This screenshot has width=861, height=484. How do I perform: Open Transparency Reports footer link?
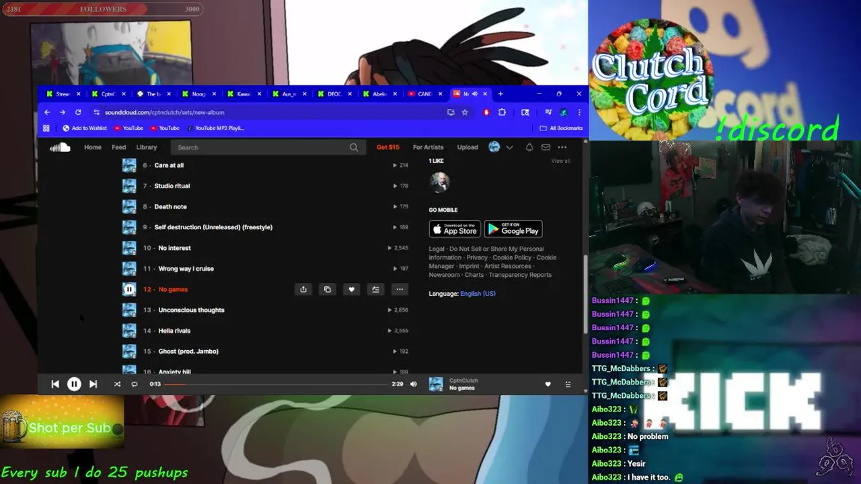(x=520, y=275)
